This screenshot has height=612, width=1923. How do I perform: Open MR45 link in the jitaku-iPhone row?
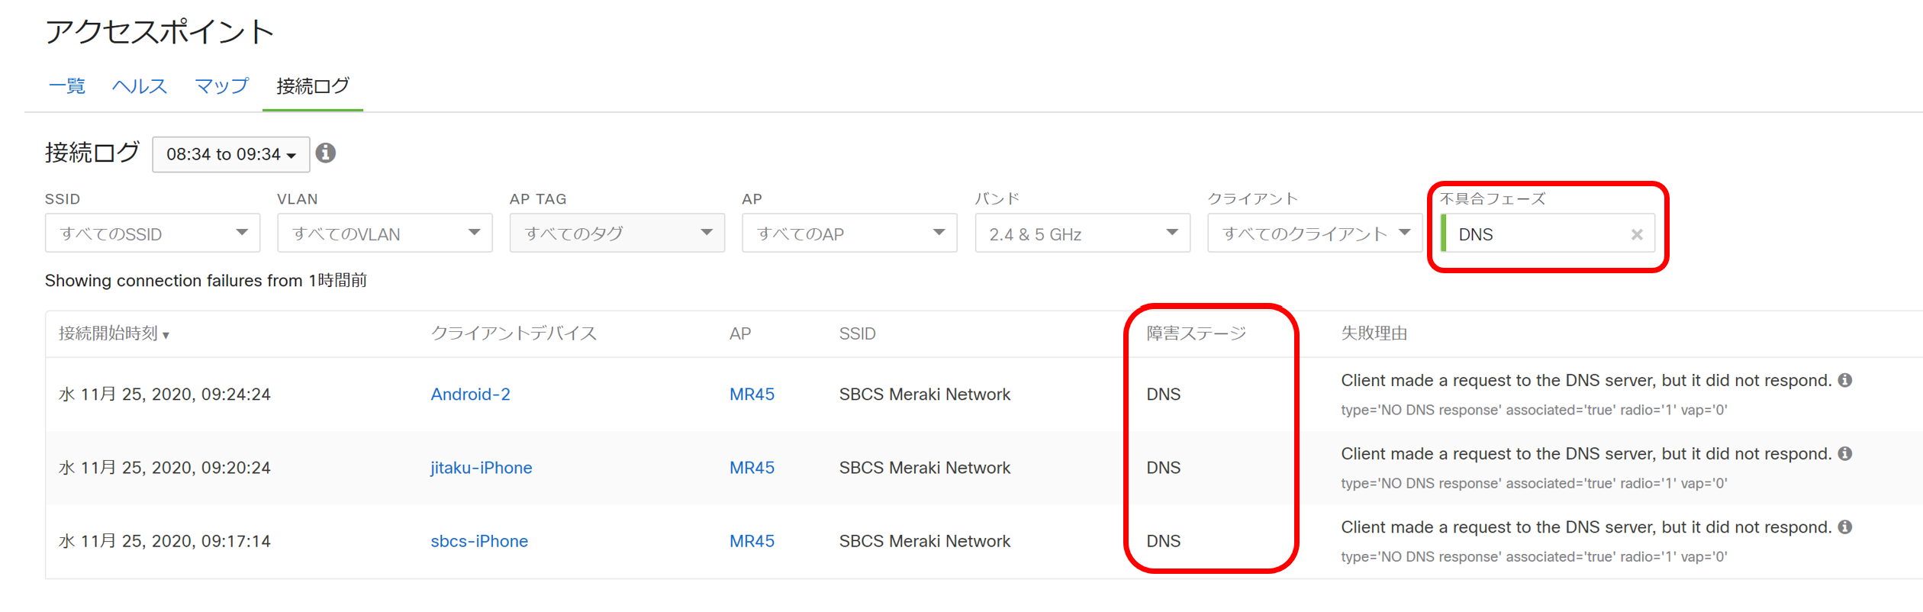[752, 468]
